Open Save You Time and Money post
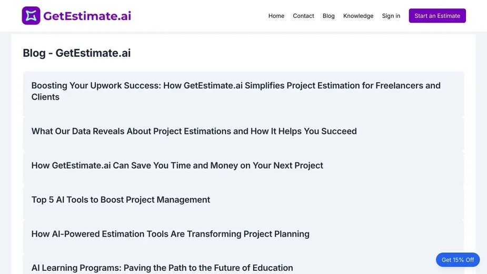Image resolution: width=487 pixels, height=274 pixels. (177, 165)
